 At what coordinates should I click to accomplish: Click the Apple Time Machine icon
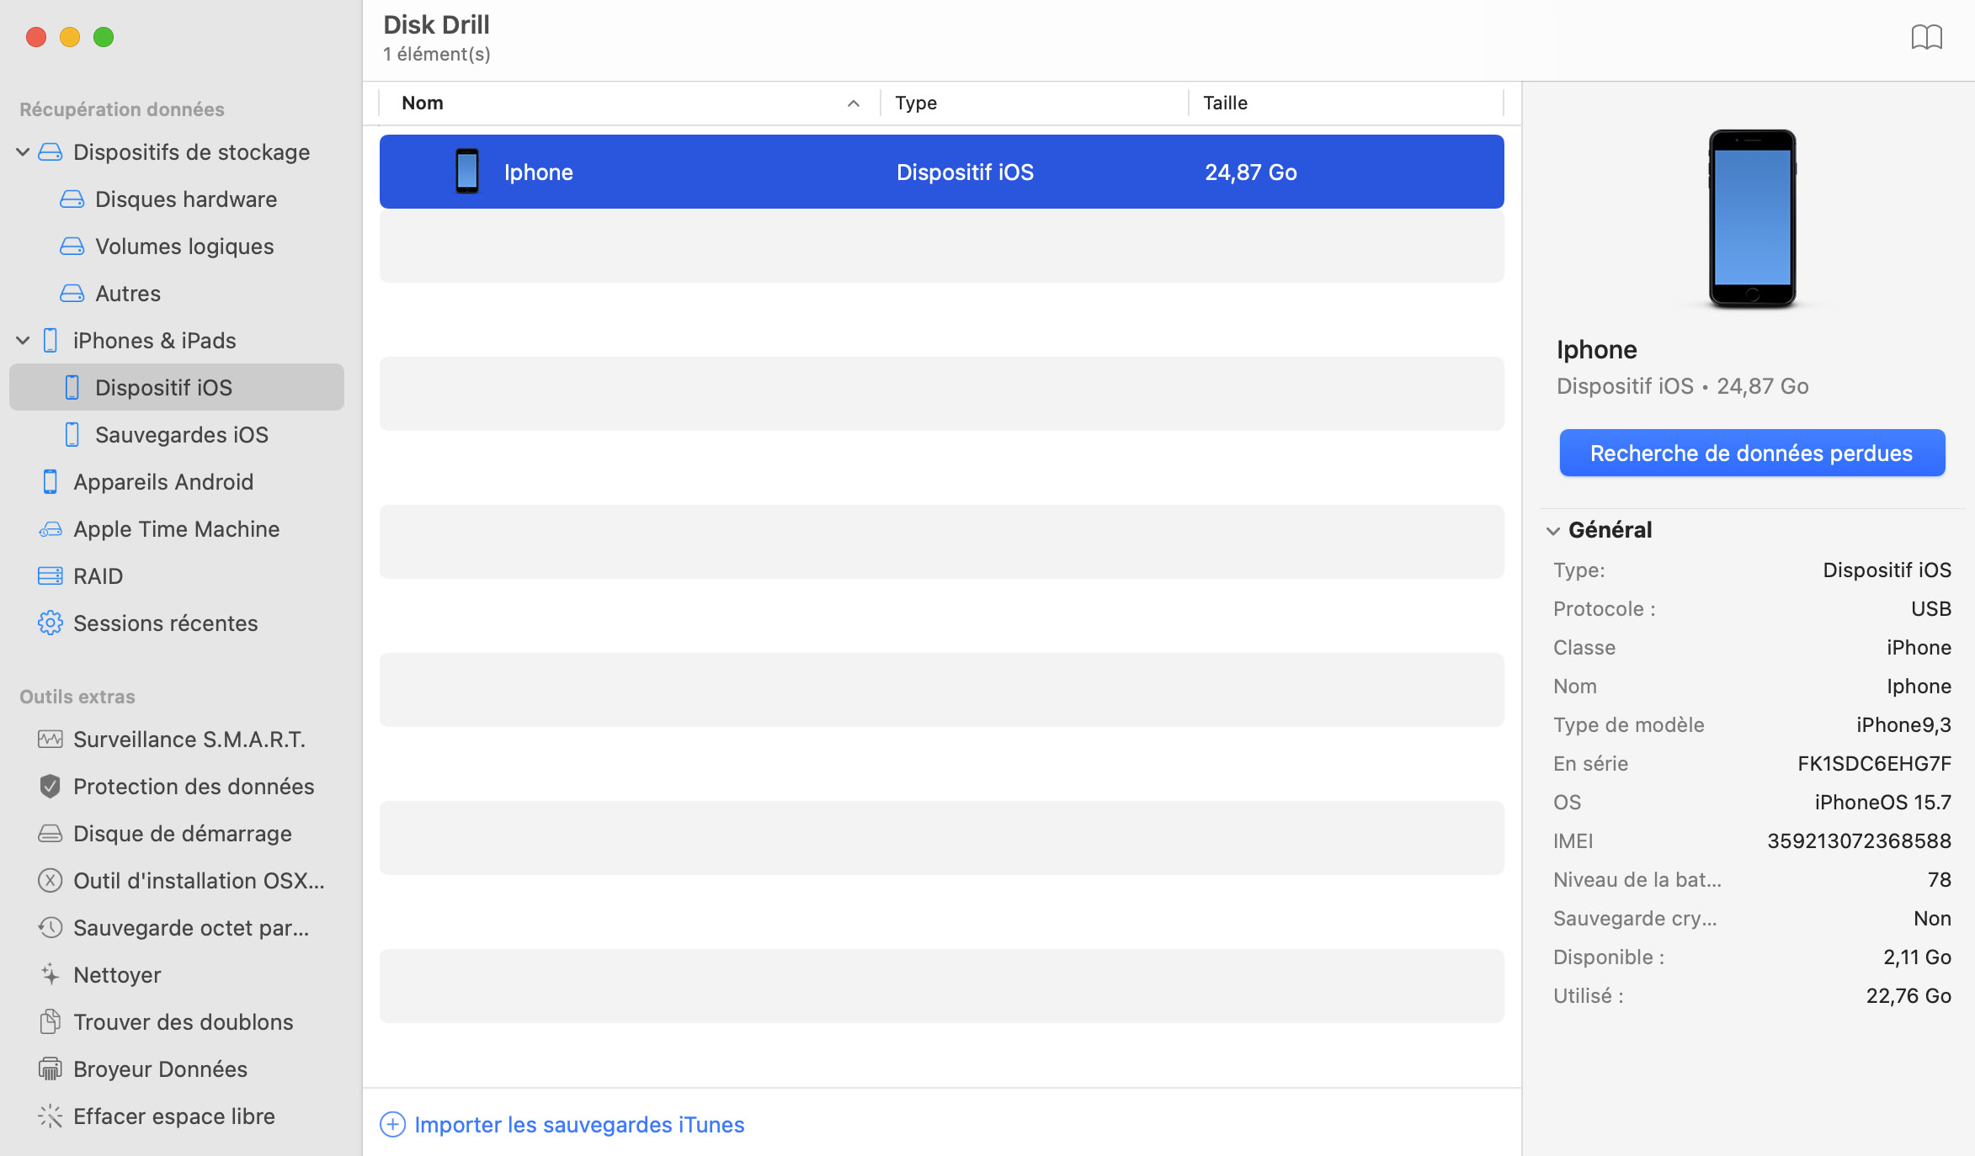51,529
